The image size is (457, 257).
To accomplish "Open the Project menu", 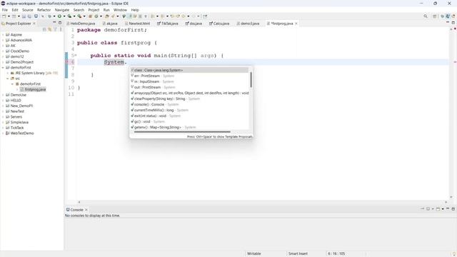I will pyautogui.click(x=94, y=10).
